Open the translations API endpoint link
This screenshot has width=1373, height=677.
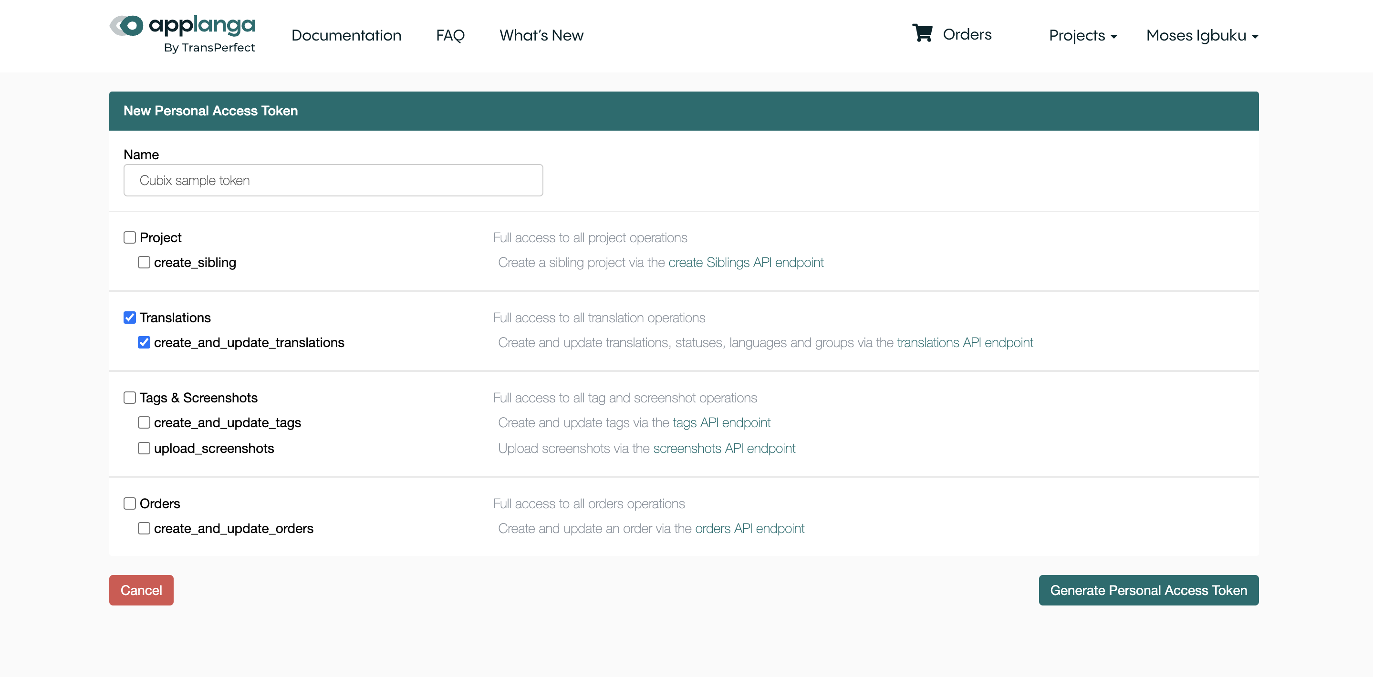coord(965,342)
